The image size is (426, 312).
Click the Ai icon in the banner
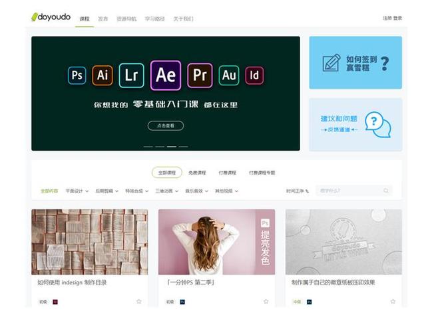pyautogui.click(x=103, y=75)
